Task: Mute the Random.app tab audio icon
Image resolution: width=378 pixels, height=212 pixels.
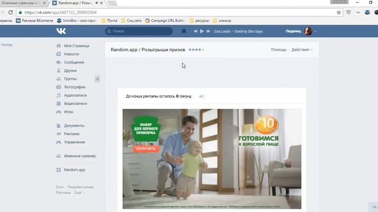Action: point(97,3)
